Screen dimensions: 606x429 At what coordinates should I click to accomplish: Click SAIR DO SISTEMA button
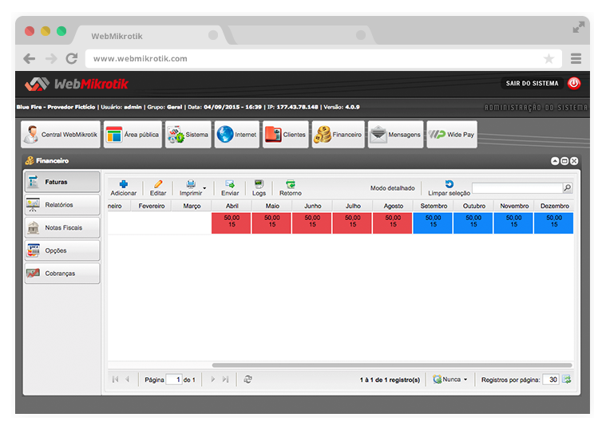click(532, 83)
